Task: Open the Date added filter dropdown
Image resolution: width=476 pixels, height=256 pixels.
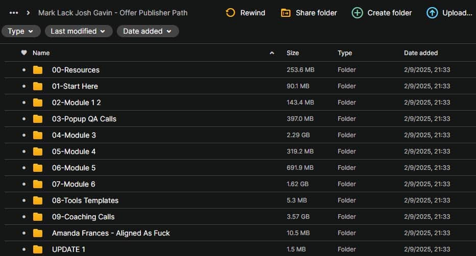Action: (147, 31)
